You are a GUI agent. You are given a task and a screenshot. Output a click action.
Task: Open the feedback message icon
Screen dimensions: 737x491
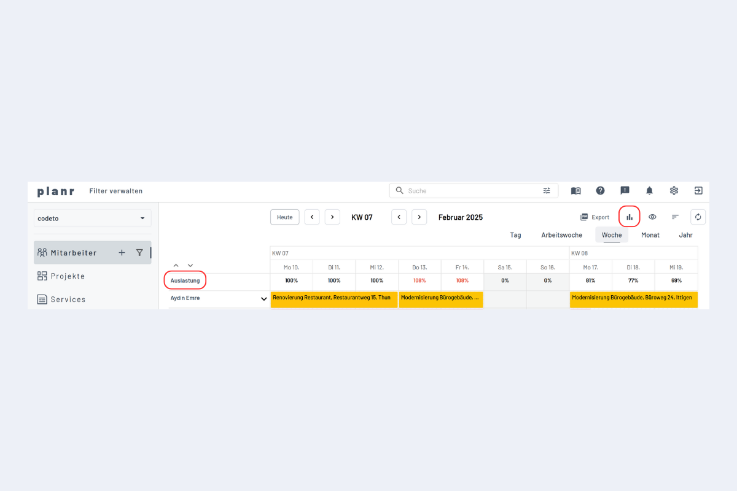(625, 191)
